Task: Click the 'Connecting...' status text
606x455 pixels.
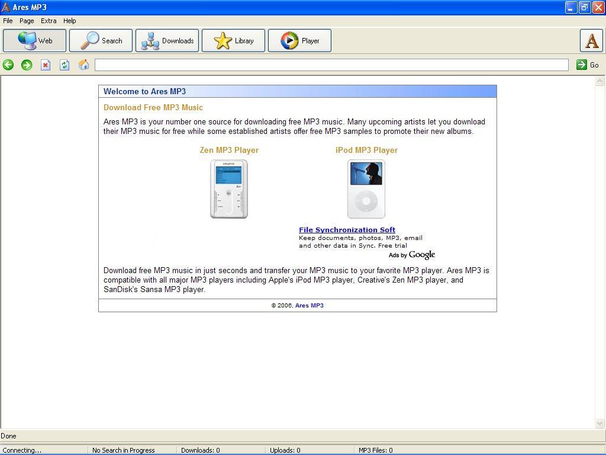Action: coord(22,450)
